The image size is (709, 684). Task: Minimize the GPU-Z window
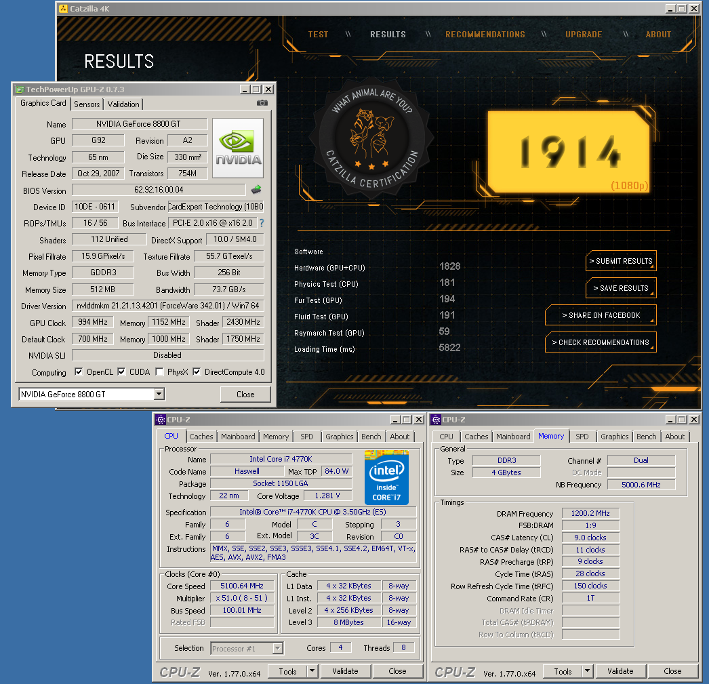[x=245, y=89]
